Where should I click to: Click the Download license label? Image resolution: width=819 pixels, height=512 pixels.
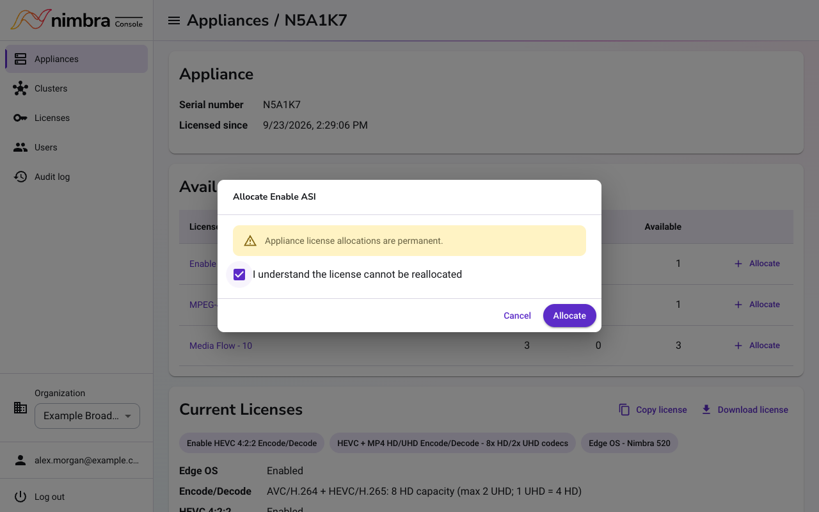(x=753, y=410)
